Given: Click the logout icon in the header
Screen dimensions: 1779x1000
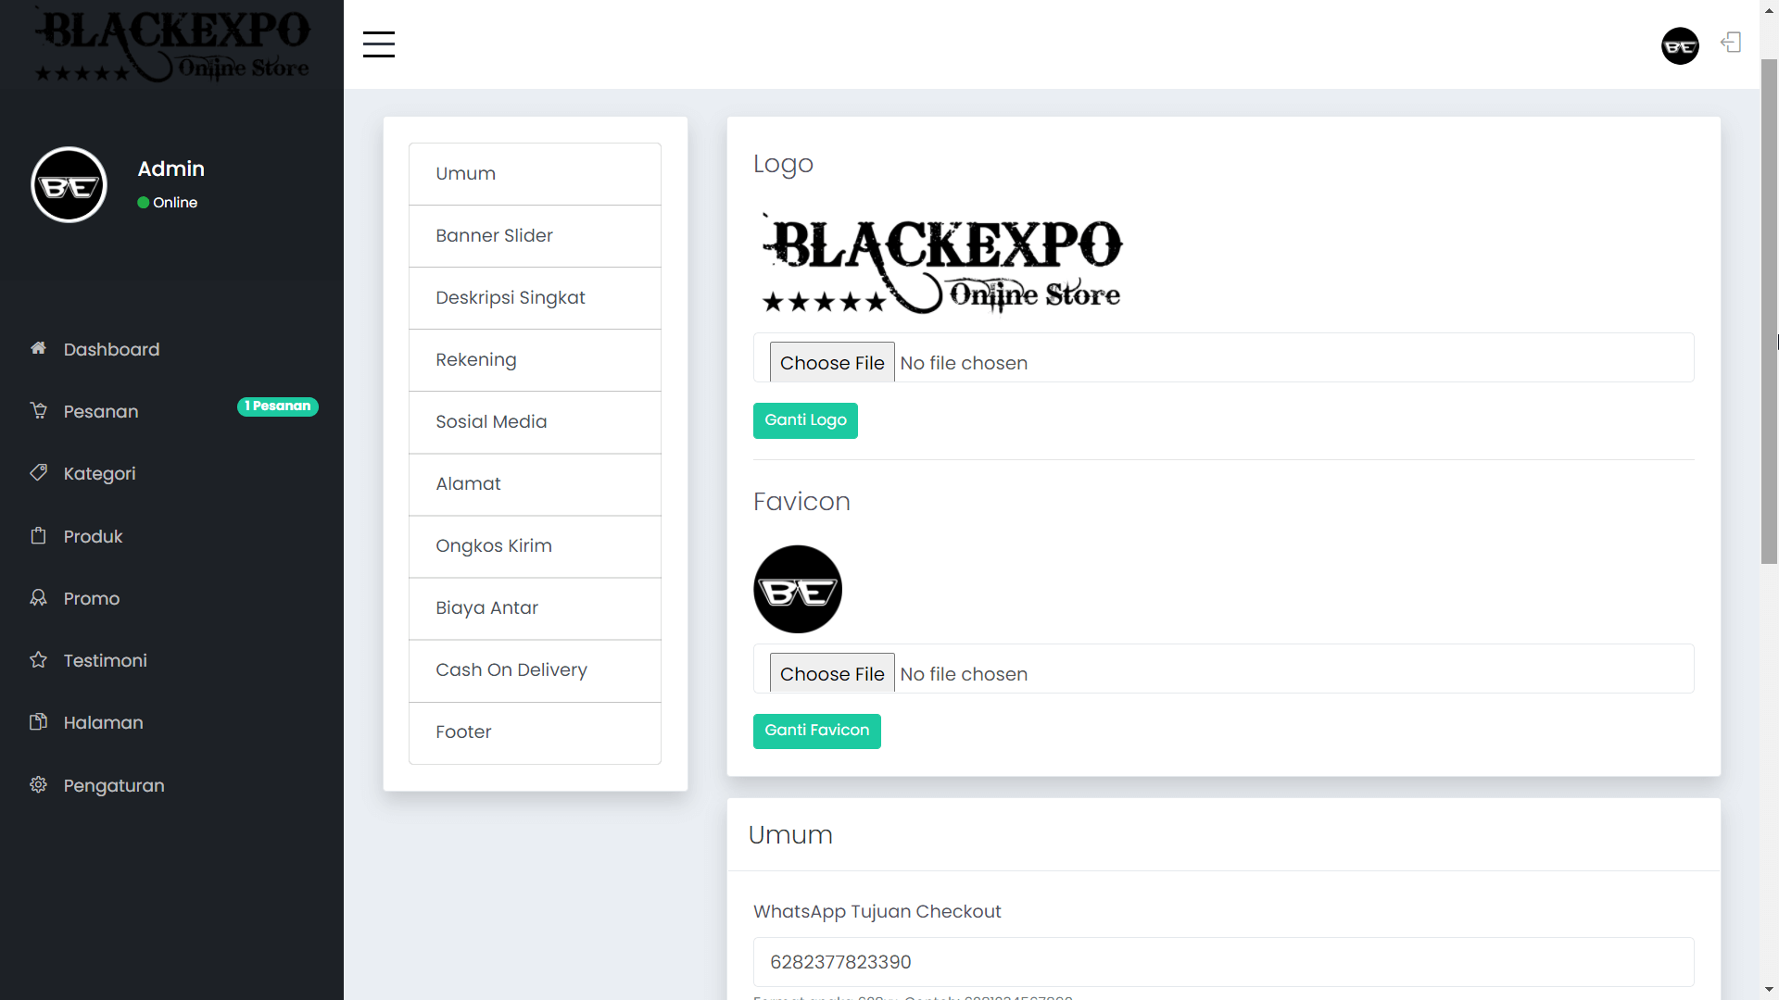Looking at the screenshot, I should pyautogui.click(x=1732, y=43).
